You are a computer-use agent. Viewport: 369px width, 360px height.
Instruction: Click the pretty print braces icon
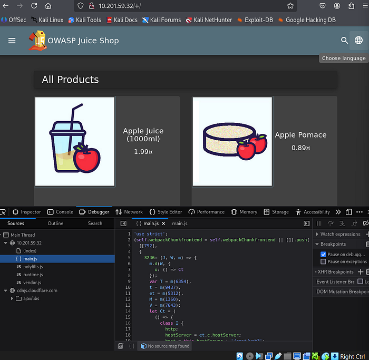point(132,346)
